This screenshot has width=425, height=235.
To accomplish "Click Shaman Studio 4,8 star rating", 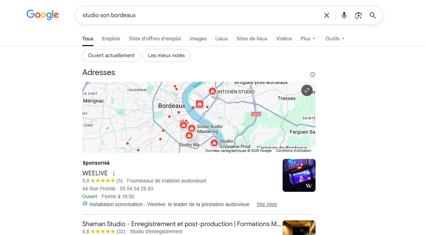I will 104,232.
